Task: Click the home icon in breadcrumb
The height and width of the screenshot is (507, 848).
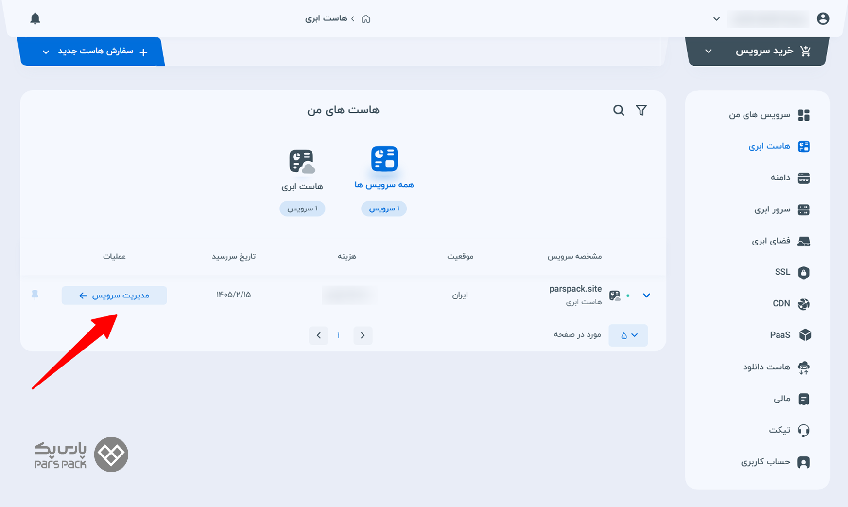Action: (x=366, y=19)
